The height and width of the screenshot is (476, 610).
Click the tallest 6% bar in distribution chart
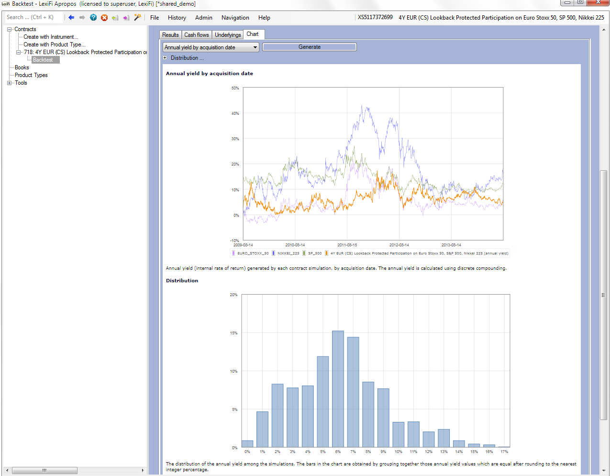tap(338, 389)
